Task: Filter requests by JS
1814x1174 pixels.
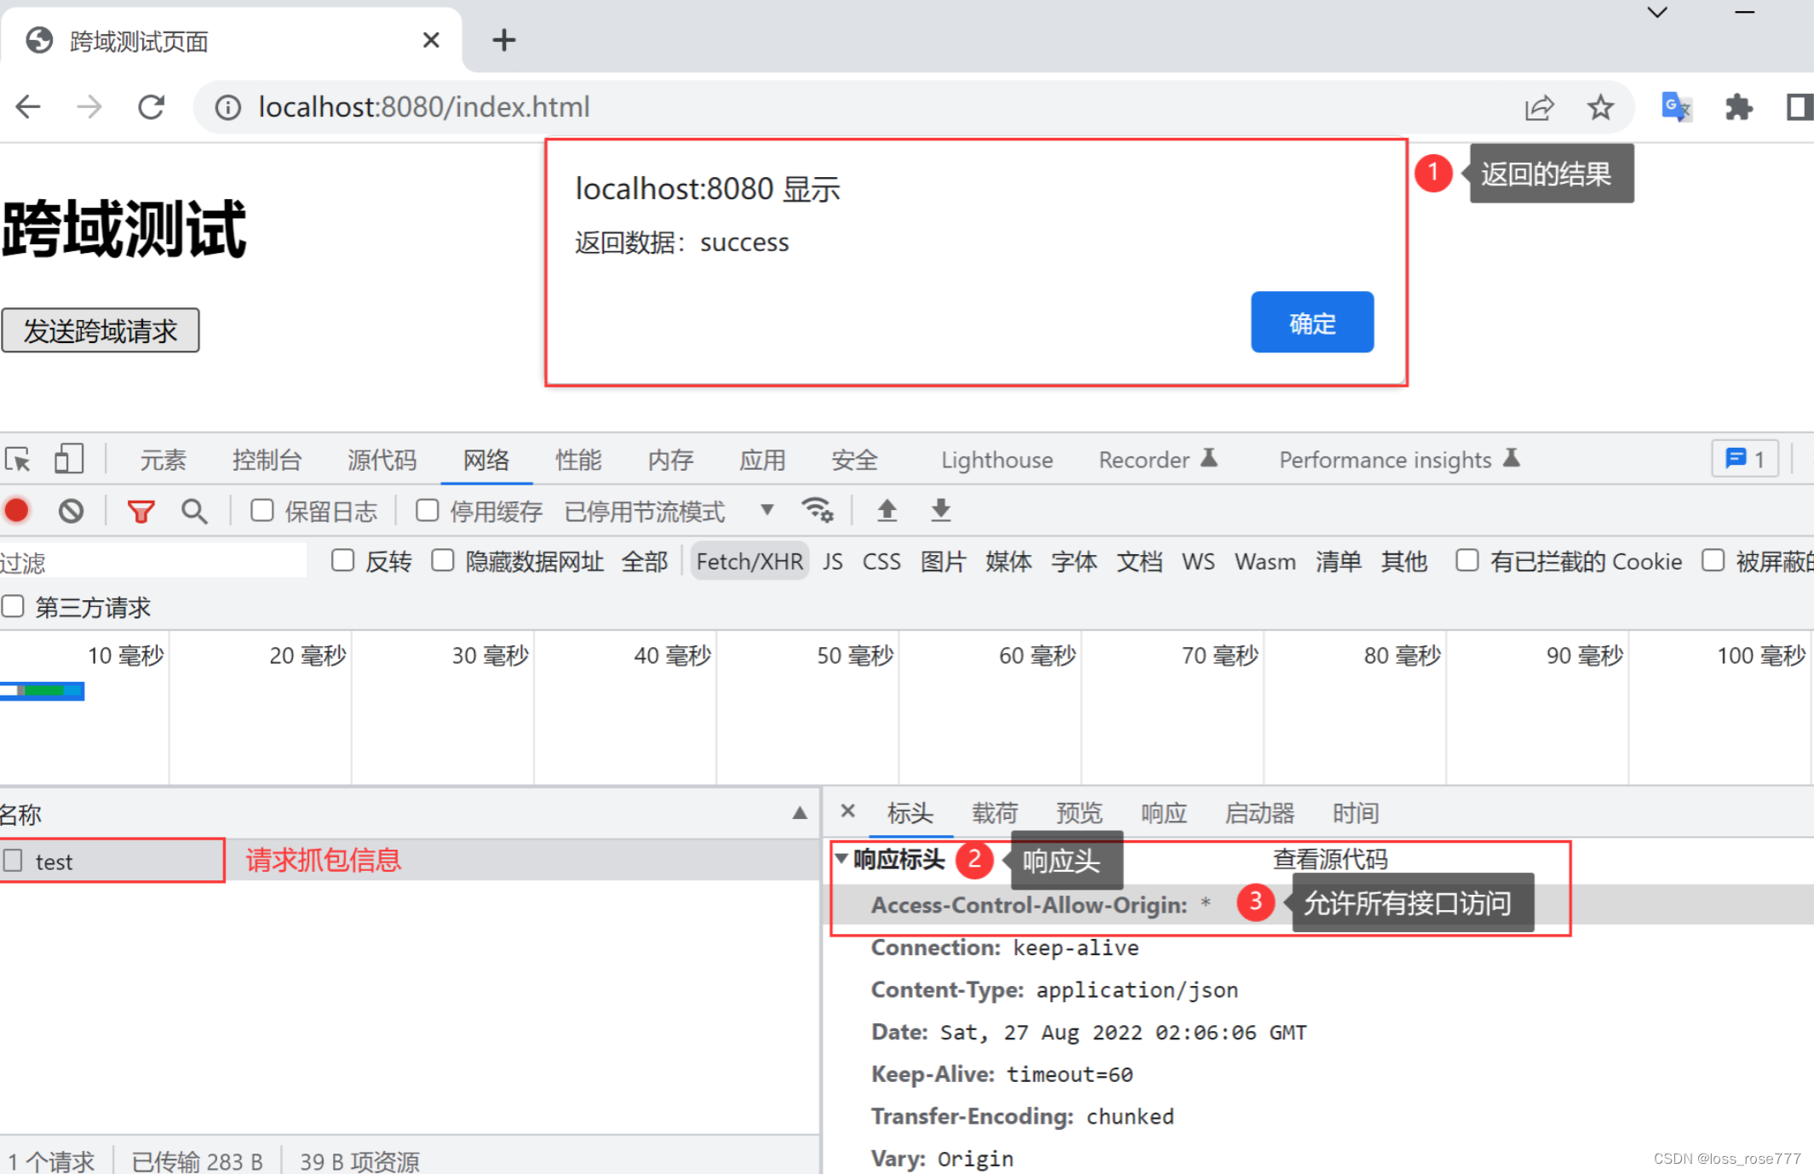Action: point(833,561)
